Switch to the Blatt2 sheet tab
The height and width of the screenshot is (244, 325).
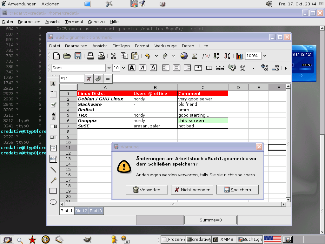(x=81, y=211)
